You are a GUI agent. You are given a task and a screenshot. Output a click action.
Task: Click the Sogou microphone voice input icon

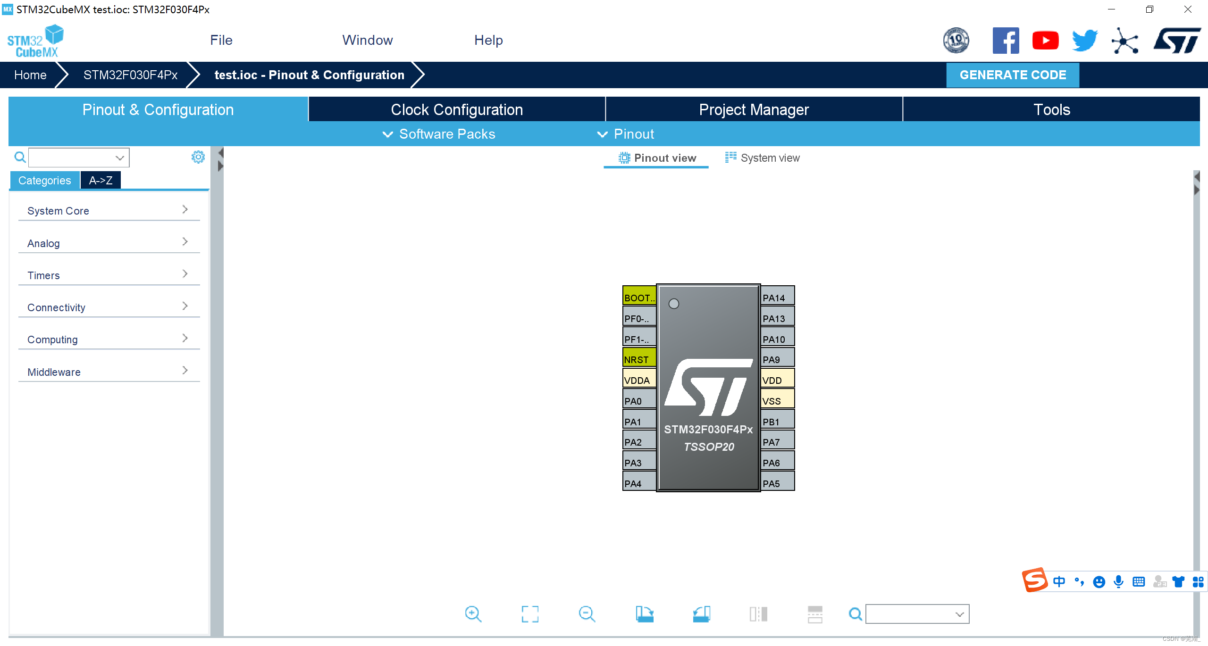click(1118, 582)
